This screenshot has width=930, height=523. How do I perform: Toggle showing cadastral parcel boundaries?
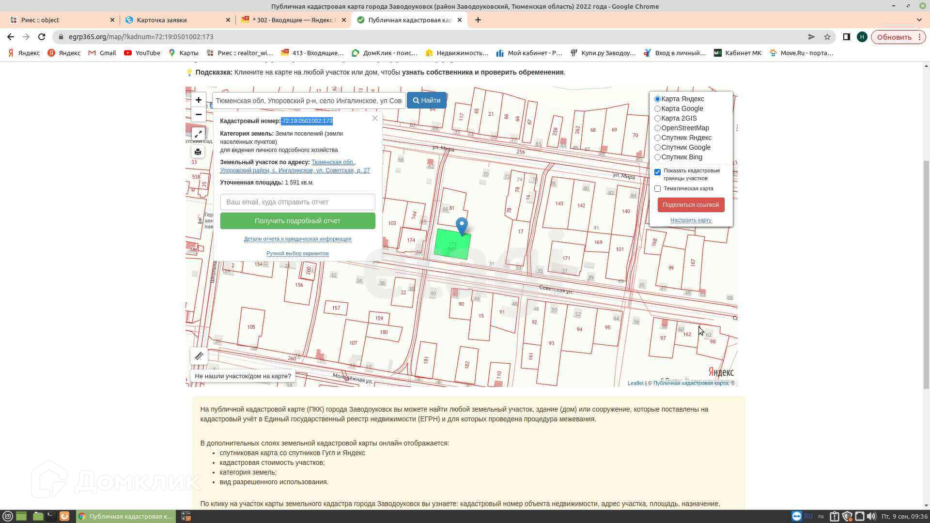[657, 172]
